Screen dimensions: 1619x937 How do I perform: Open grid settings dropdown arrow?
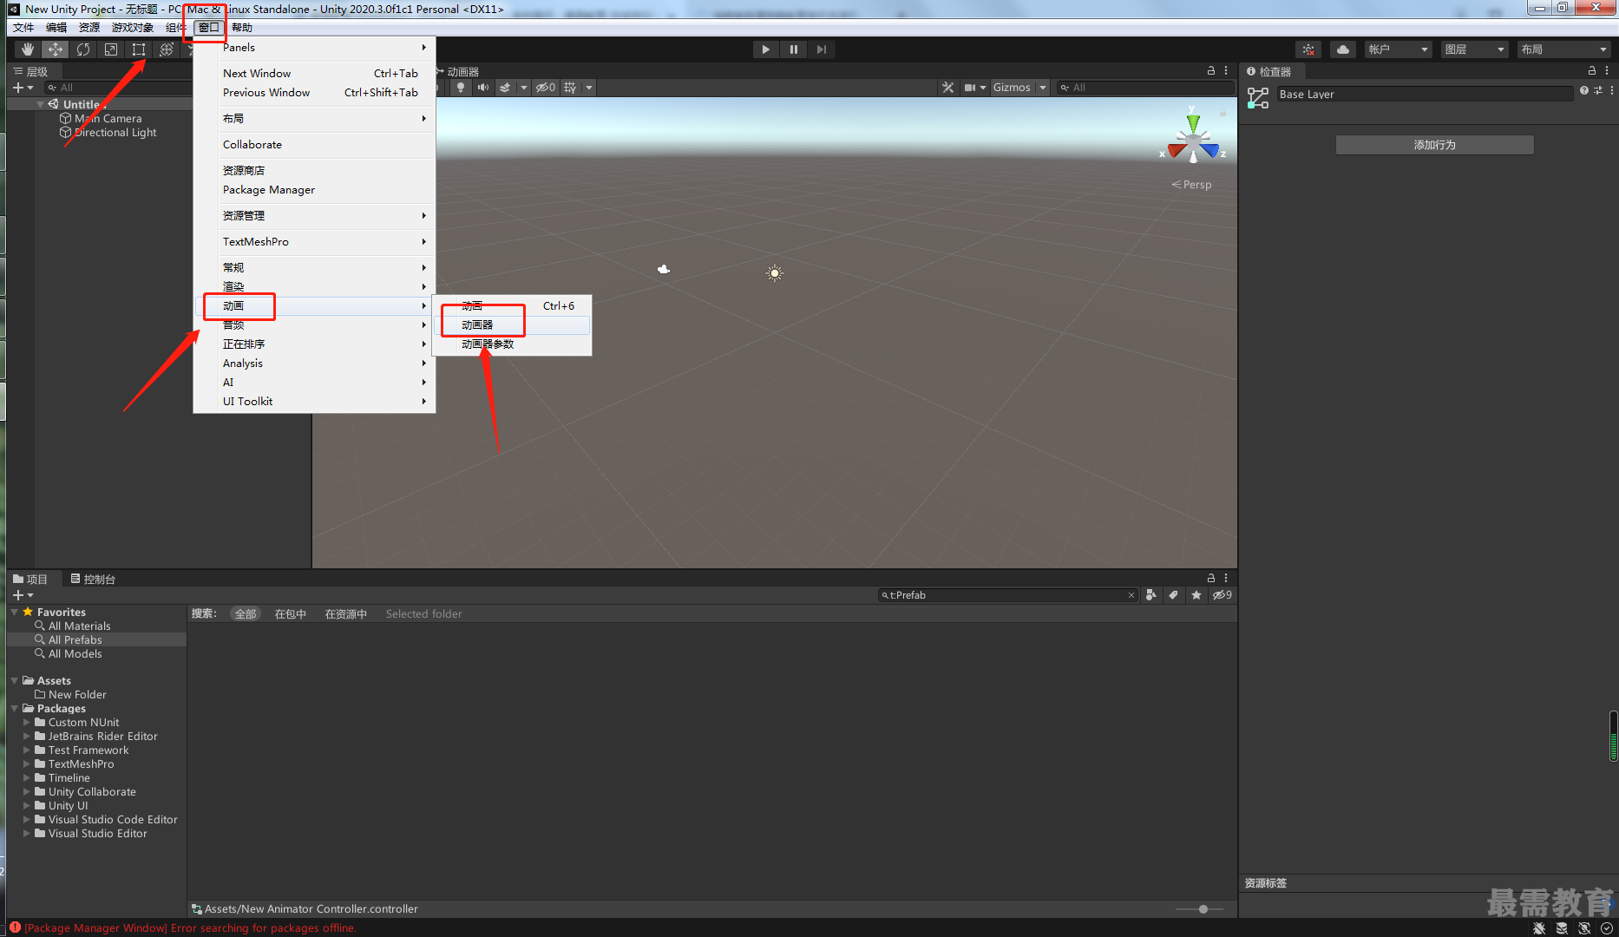pos(589,88)
